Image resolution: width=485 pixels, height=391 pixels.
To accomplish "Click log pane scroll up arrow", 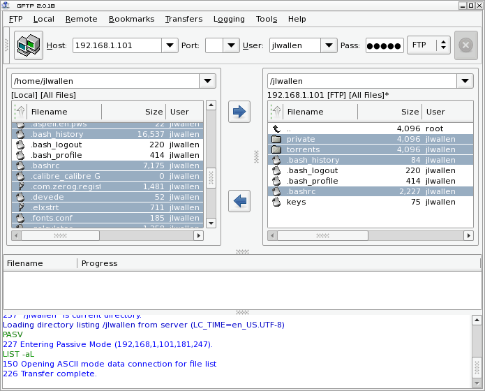I will 477,320.
